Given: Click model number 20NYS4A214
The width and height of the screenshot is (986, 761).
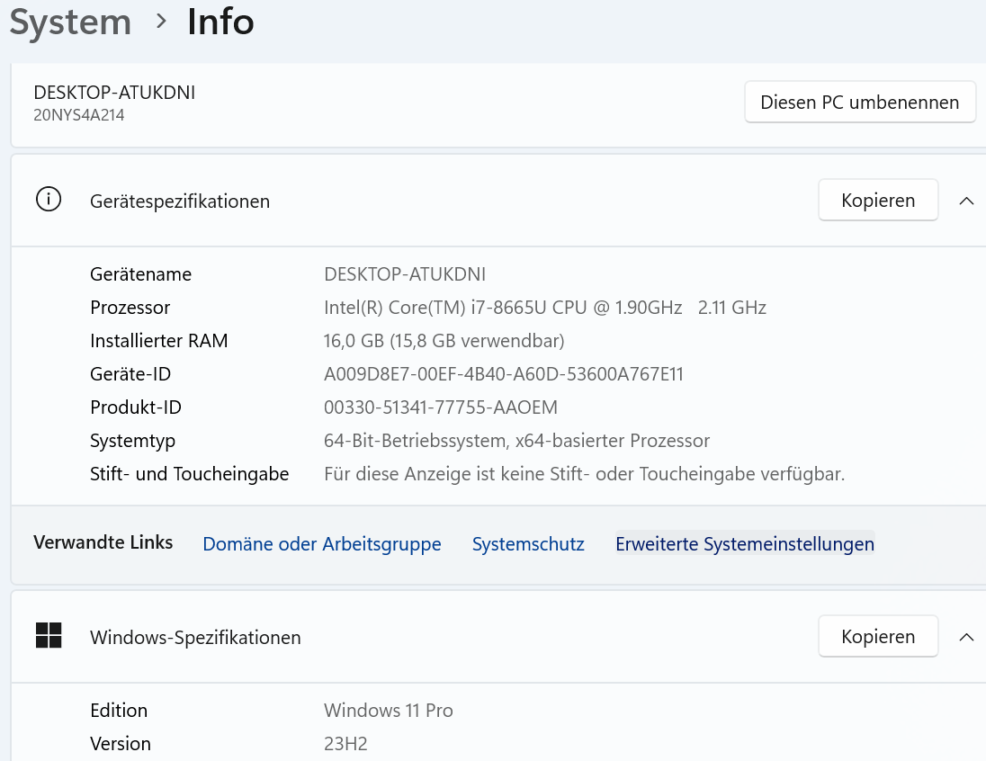Looking at the screenshot, I should [78, 115].
